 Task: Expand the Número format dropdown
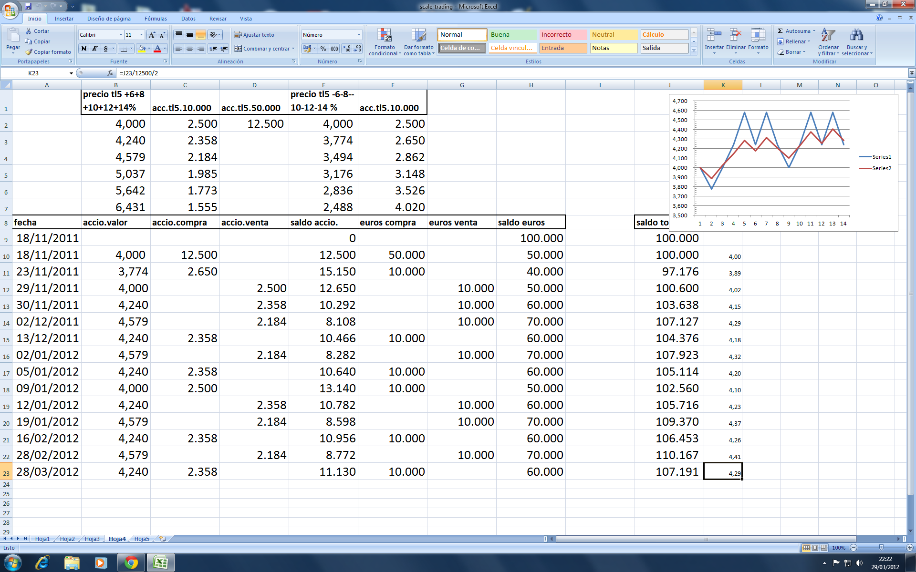tap(359, 35)
